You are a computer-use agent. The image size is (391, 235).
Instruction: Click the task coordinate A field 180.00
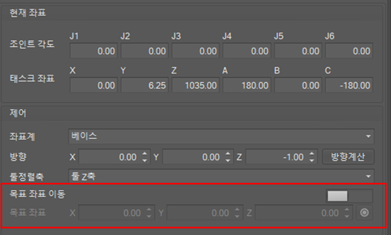[x=247, y=85]
